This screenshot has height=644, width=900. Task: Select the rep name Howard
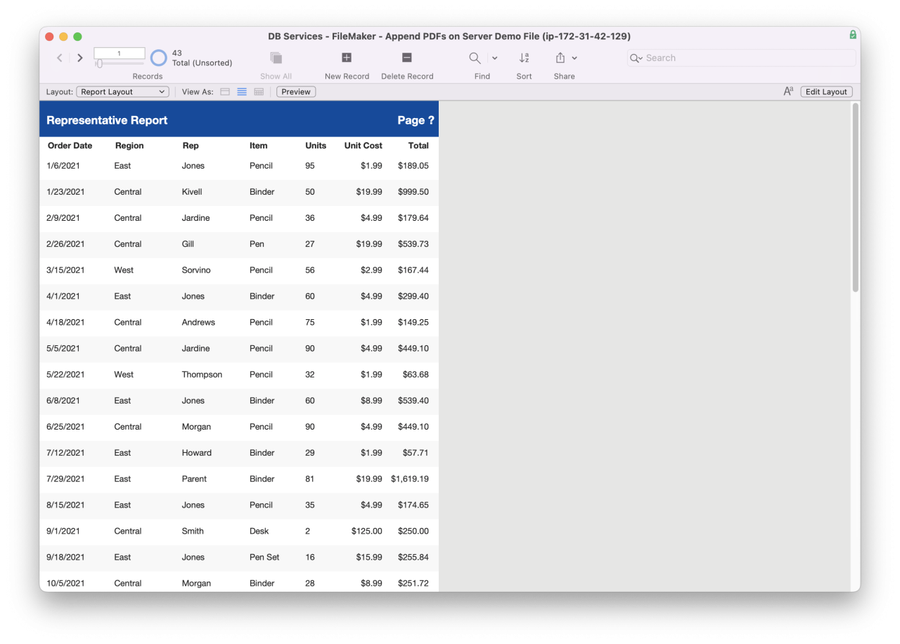click(197, 453)
